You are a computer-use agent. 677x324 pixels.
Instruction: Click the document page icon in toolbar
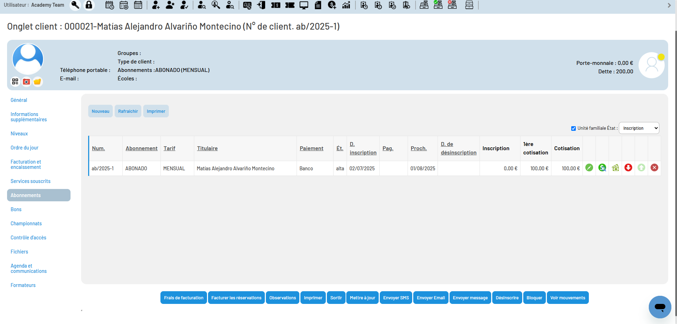(318, 5)
